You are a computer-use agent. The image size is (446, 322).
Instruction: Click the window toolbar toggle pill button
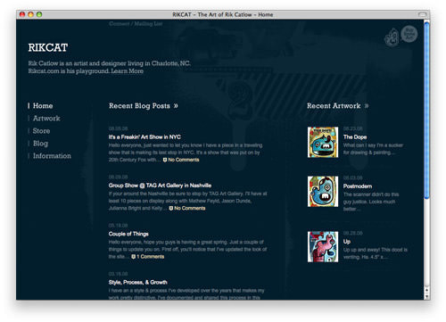point(422,14)
